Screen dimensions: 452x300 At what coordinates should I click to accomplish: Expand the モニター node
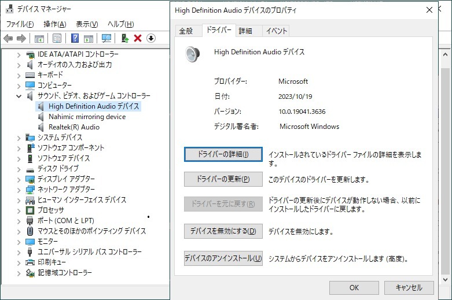19,242
